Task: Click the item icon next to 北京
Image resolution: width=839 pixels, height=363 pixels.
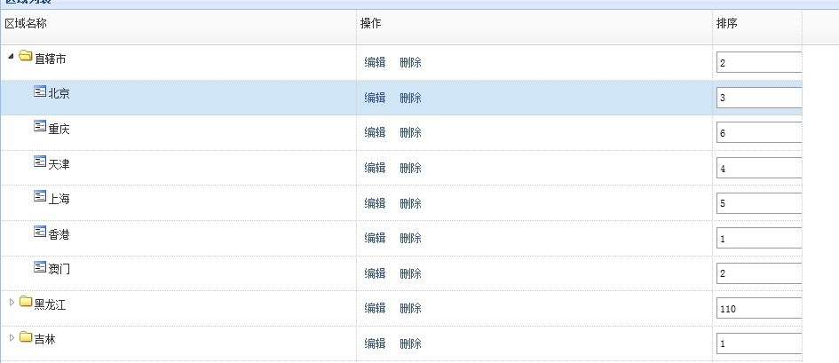Action: (x=40, y=91)
